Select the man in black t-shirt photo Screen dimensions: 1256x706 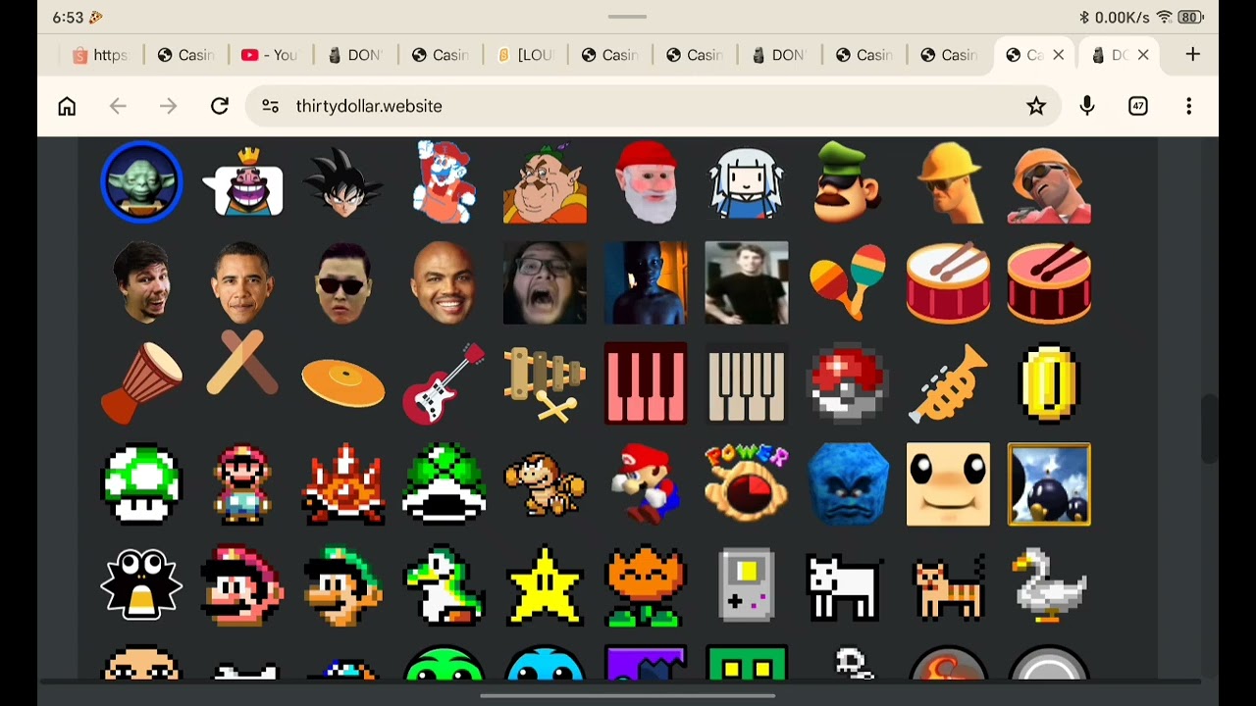point(747,283)
